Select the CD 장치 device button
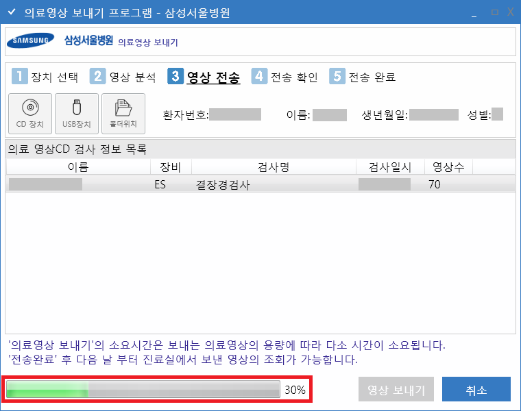521x411 pixels. click(30, 114)
